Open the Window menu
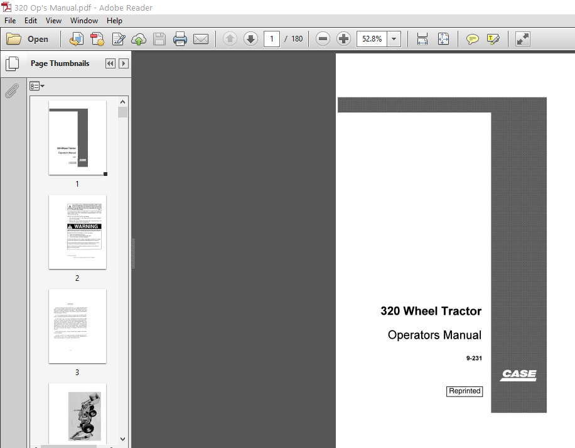The image size is (575, 448). tap(84, 21)
